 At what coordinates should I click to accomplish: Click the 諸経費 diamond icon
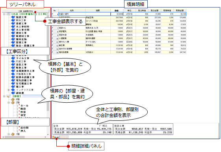(13, 93)
